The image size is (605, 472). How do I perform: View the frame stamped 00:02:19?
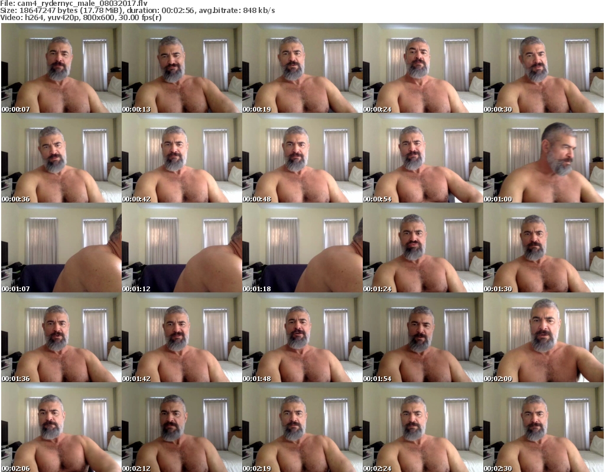click(302, 427)
